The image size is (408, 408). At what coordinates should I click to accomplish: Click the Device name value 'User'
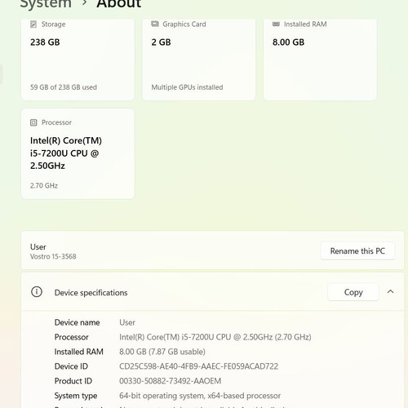tap(127, 322)
